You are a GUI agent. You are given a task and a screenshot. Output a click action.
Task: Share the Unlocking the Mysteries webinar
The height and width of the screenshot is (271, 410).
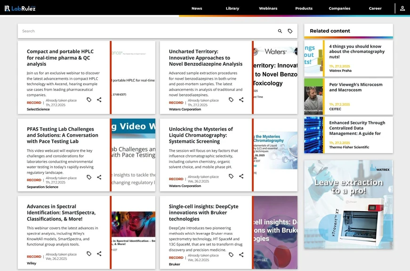point(241,176)
